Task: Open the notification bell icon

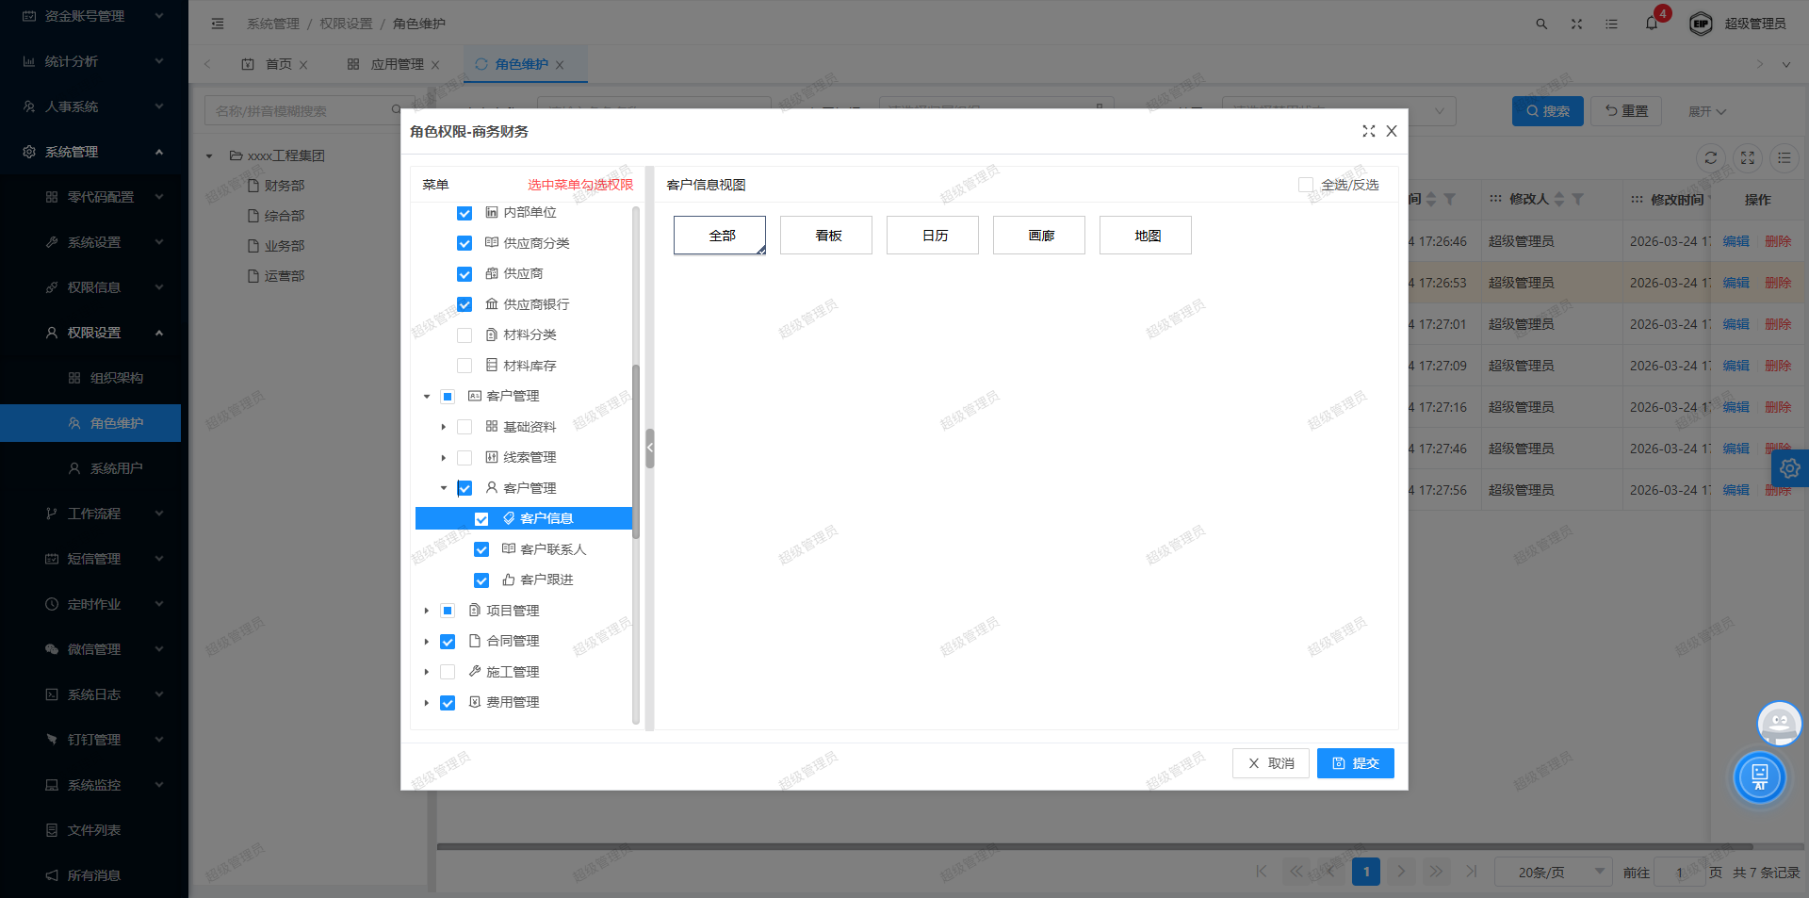Action: pyautogui.click(x=1652, y=24)
